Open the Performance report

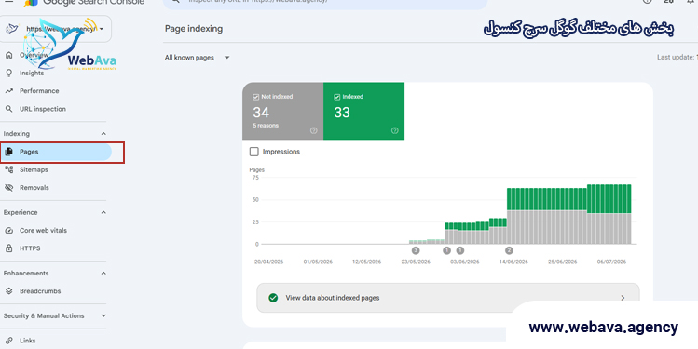tap(39, 90)
